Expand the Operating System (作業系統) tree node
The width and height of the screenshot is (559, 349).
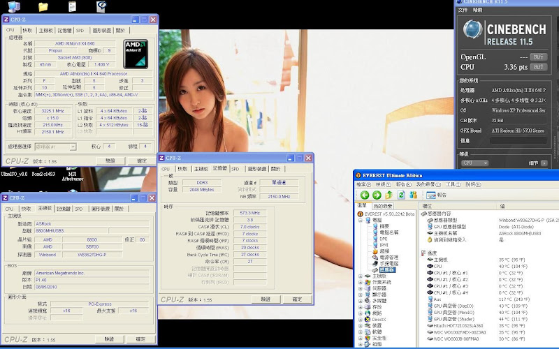pyautogui.click(x=361, y=282)
